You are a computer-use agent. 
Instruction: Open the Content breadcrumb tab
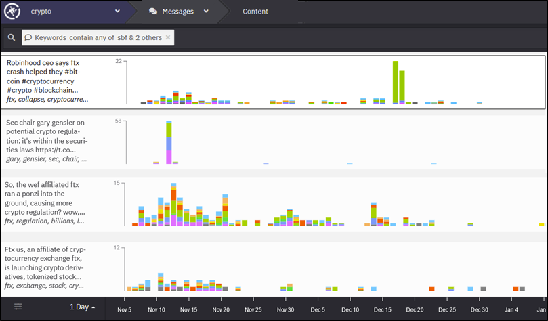point(255,12)
